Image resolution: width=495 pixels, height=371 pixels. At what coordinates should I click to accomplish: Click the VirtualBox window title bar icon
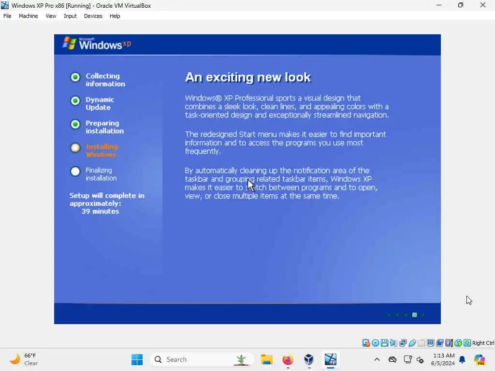coord(5,5)
